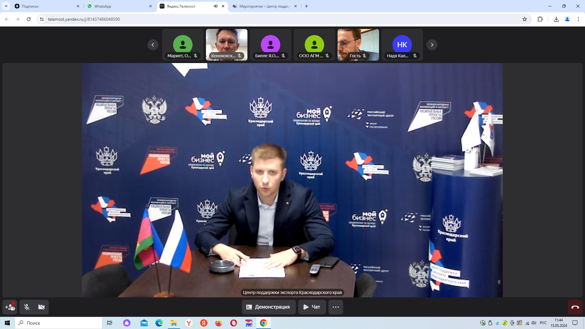Open the participants list with 15 badge

point(10,307)
